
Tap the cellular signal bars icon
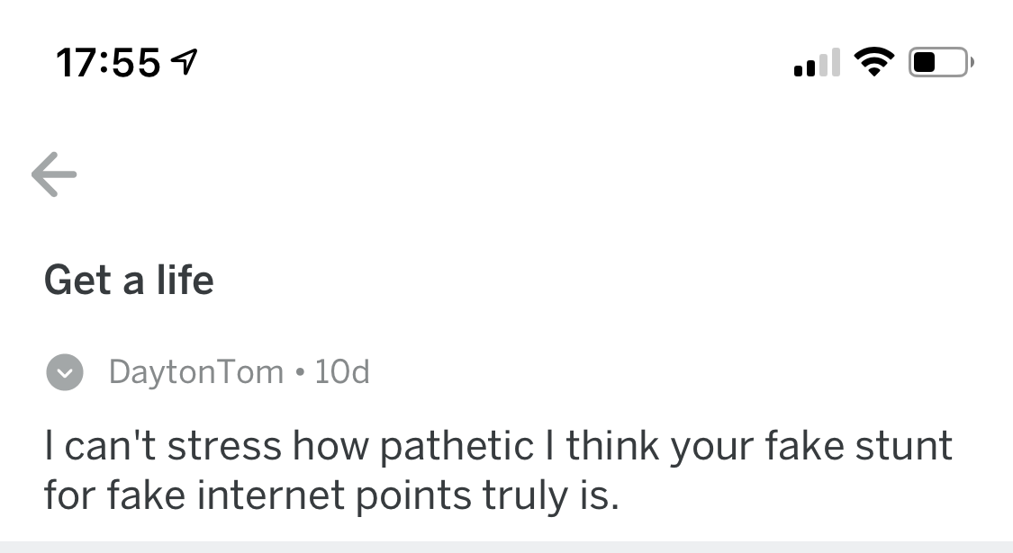coord(817,63)
